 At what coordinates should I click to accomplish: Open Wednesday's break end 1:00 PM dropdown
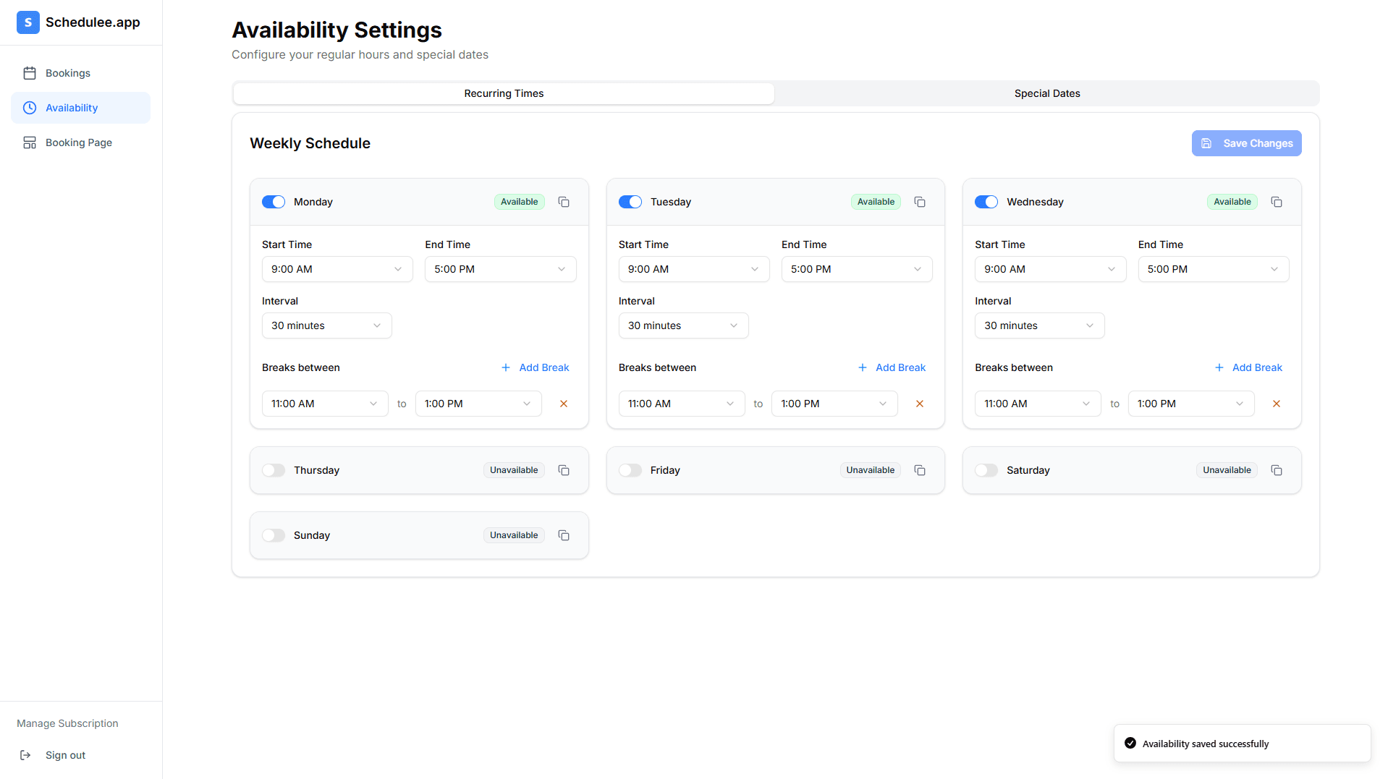pyautogui.click(x=1191, y=404)
